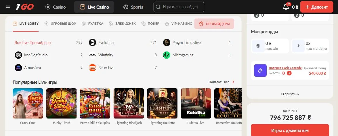Click the Microgaming provider logo
The width and height of the screenshot is (338, 136).
[167, 55]
